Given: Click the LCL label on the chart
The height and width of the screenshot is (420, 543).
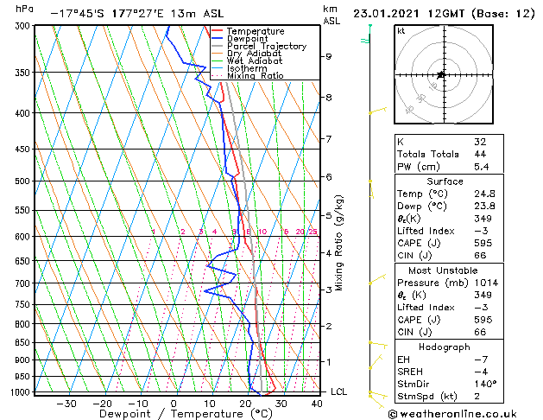Looking at the screenshot, I should click(x=338, y=391).
